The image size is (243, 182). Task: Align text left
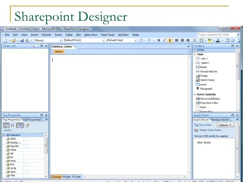pyautogui.click(x=177, y=40)
